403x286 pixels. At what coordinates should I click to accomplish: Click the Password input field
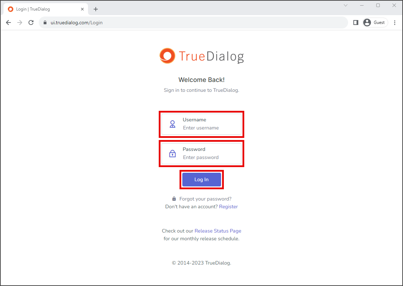pos(201,154)
